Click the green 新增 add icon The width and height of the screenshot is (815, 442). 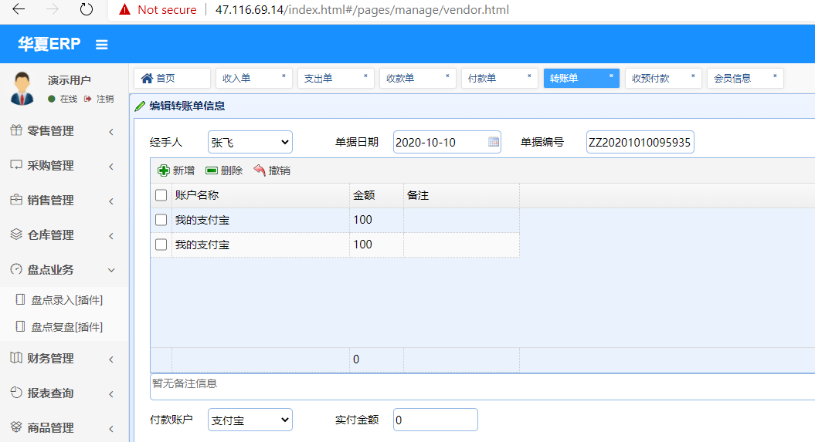pyautogui.click(x=163, y=170)
